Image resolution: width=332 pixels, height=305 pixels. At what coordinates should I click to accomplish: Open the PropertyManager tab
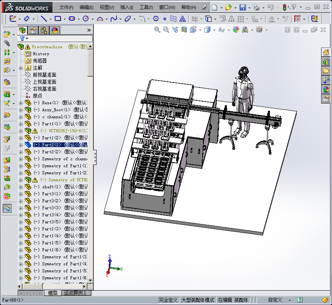coord(33,31)
